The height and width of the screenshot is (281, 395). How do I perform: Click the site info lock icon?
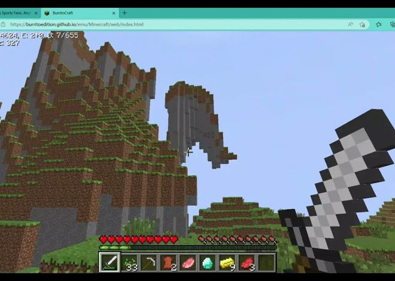coord(3,25)
